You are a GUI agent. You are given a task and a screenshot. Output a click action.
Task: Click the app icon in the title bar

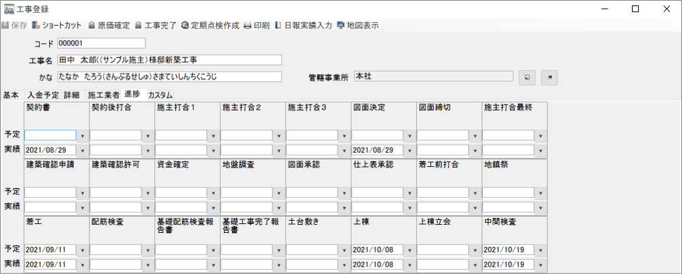(x=9, y=9)
